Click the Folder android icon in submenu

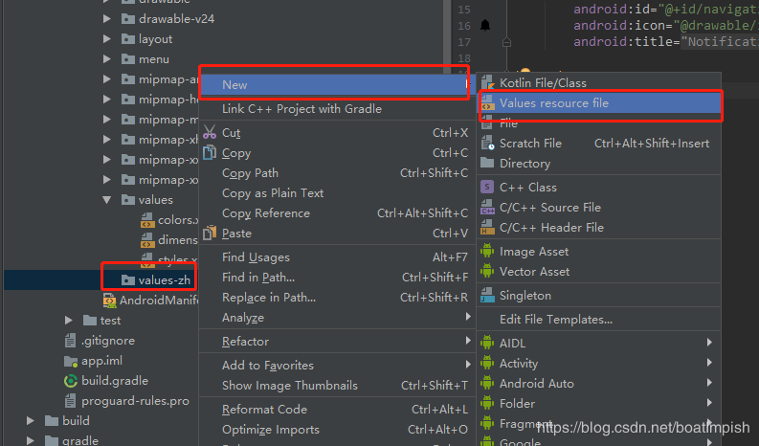487,403
